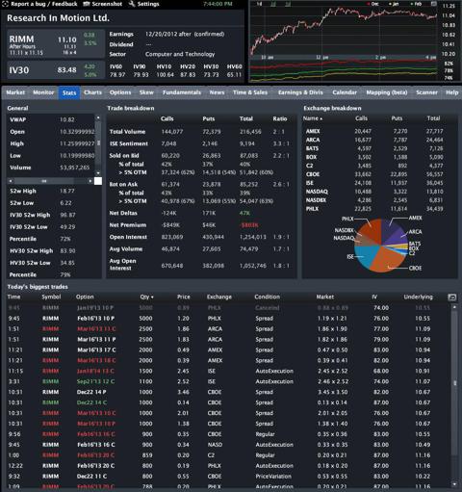Select the Mar16'13 11 P trade row
Image resolution: width=462 pixels, height=492 pixels.
[x=228, y=339]
